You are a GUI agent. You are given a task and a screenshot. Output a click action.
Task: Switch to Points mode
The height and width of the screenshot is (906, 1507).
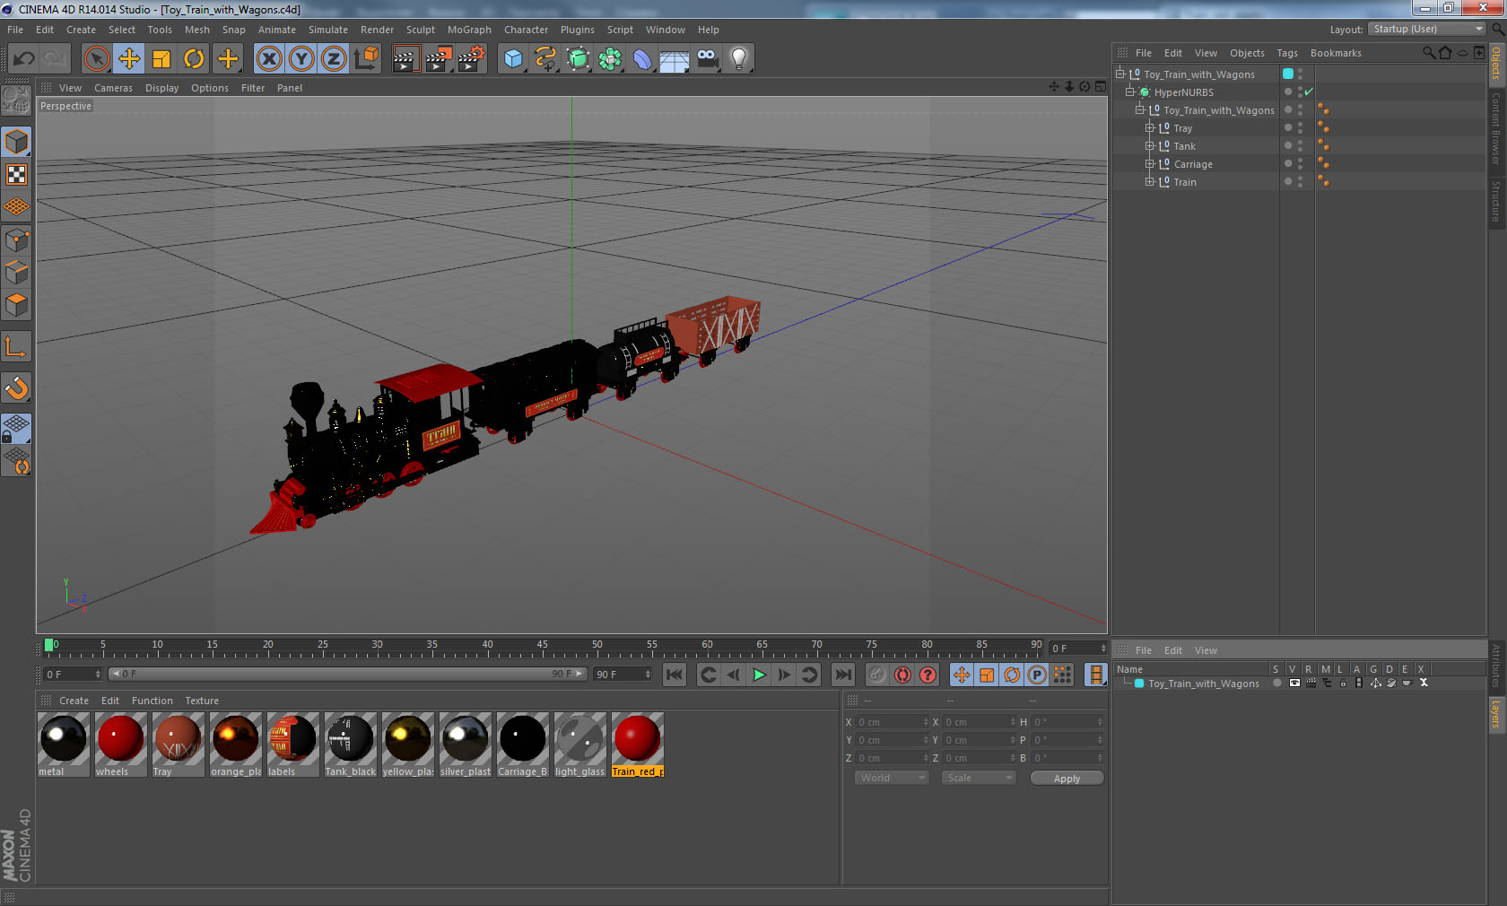pos(17,240)
